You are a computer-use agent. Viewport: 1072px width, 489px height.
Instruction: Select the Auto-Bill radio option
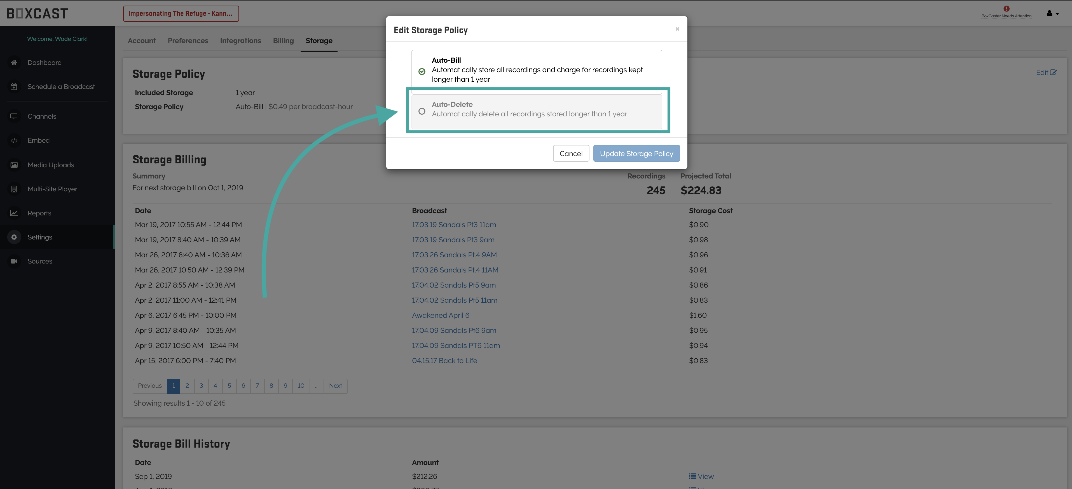(x=422, y=72)
